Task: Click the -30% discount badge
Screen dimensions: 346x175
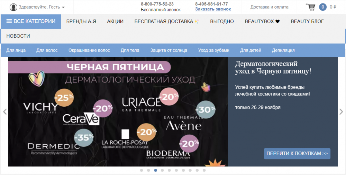Action: click(206, 109)
